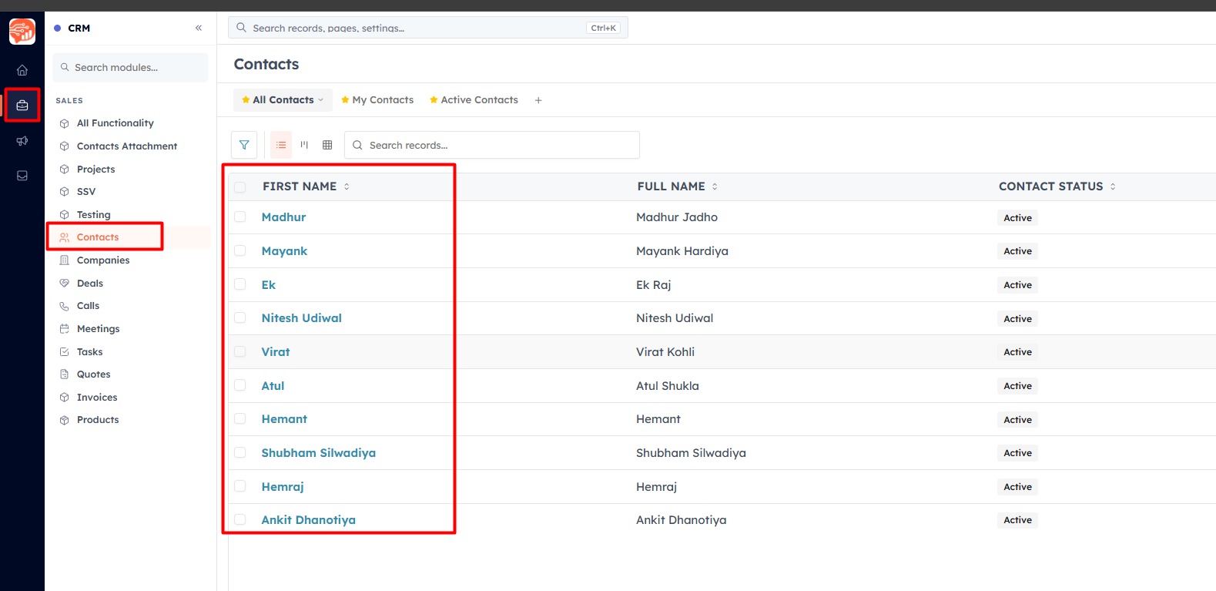Check the Hemant row checkbox

coord(240,419)
